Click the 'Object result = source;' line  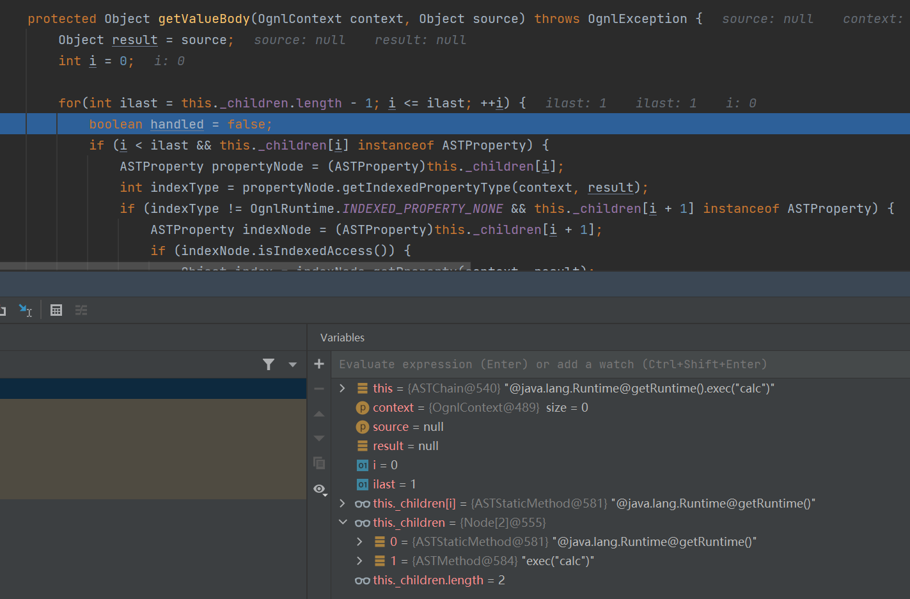[x=146, y=40]
